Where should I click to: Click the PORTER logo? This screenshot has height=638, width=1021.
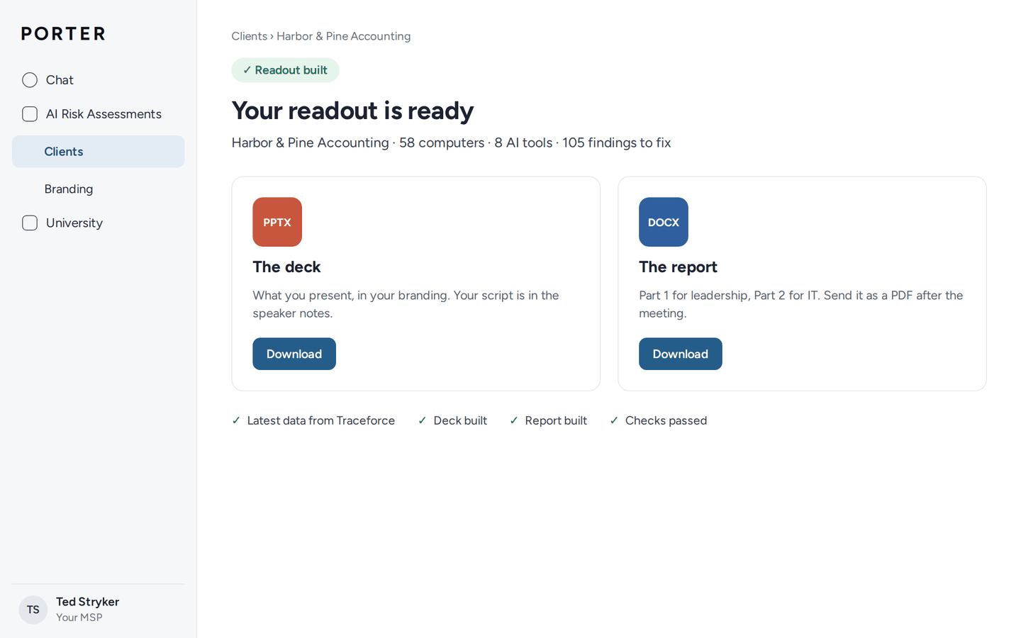click(63, 33)
